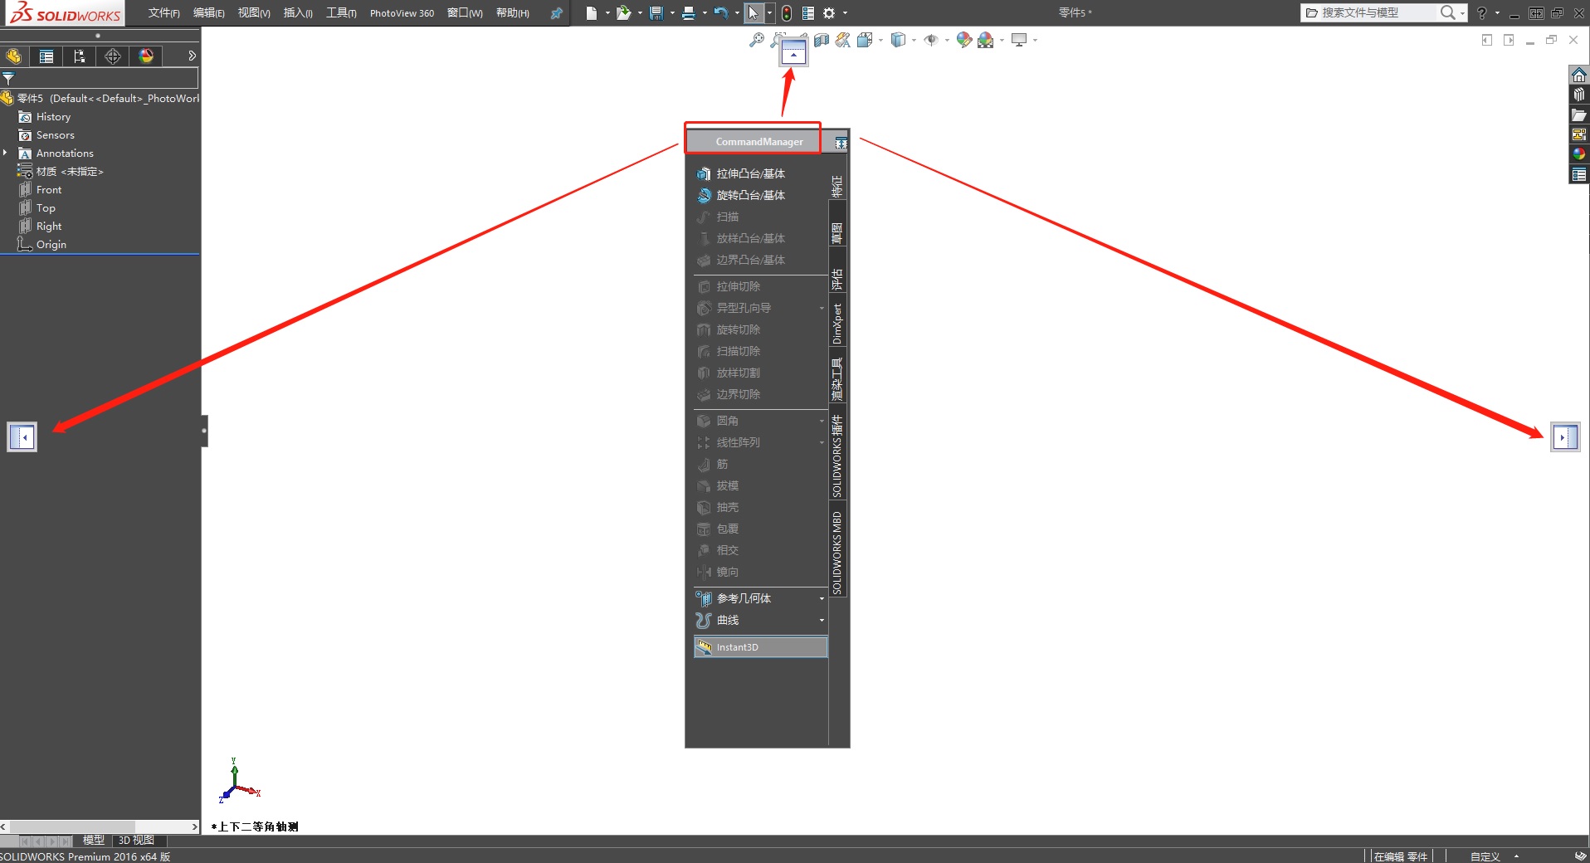Open the 视图(V) menu
Screen dimensions: 1590x863
[254, 13]
